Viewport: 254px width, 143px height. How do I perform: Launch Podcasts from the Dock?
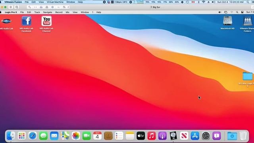tap(162, 136)
